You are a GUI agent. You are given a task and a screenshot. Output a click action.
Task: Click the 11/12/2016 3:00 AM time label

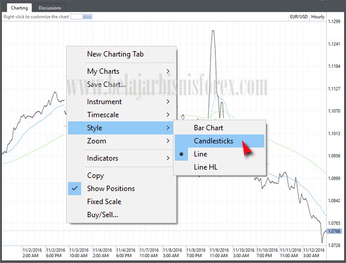point(314,253)
